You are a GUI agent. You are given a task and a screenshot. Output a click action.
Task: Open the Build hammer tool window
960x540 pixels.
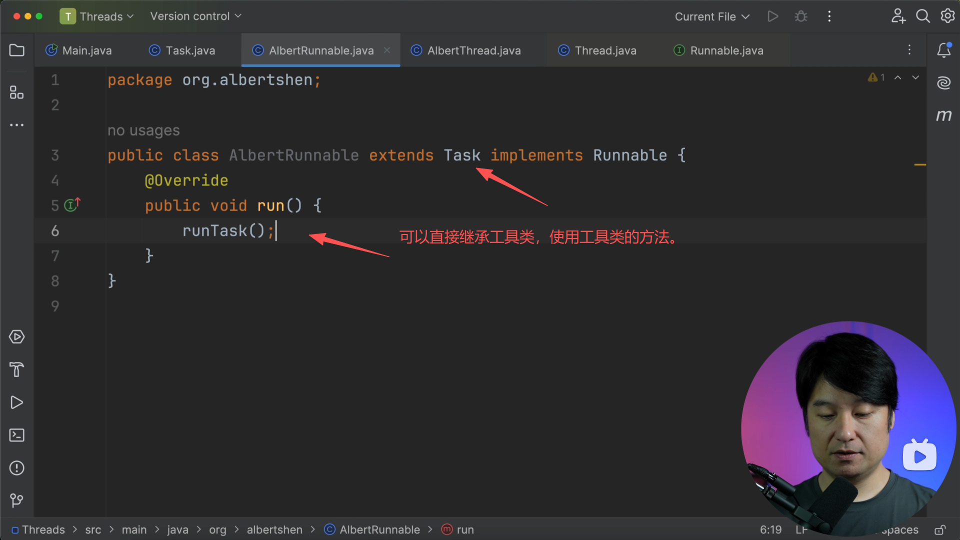point(17,369)
